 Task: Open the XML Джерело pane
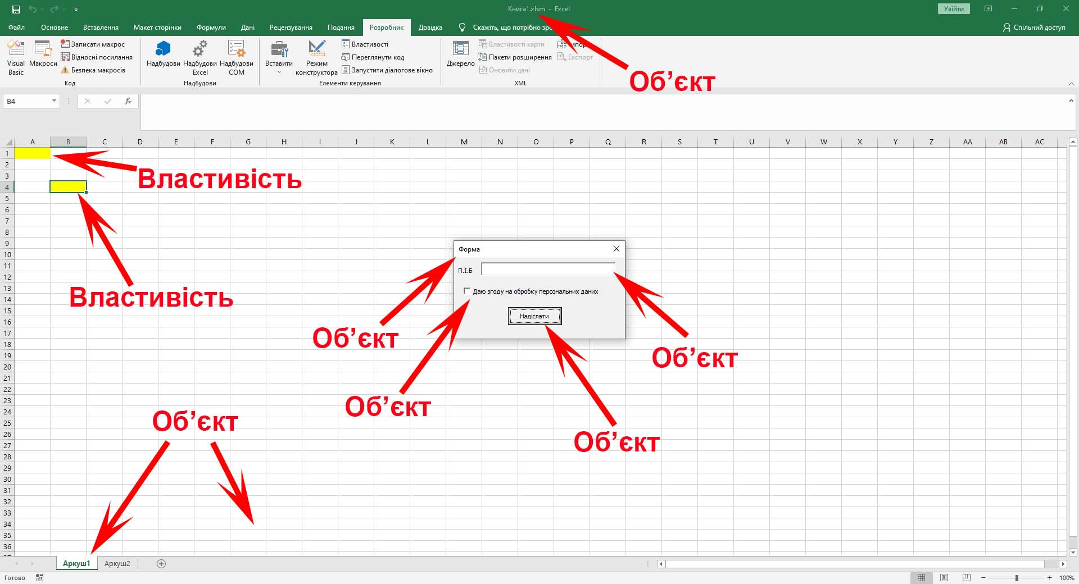click(460, 54)
